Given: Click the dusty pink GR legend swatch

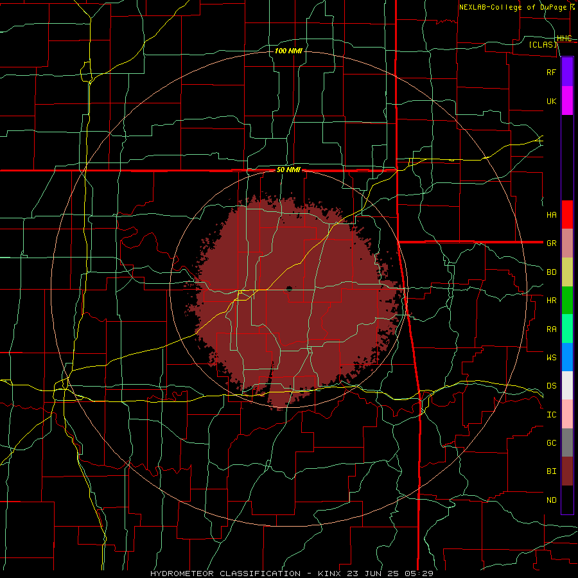Looking at the screenshot, I should coord(567,243).
